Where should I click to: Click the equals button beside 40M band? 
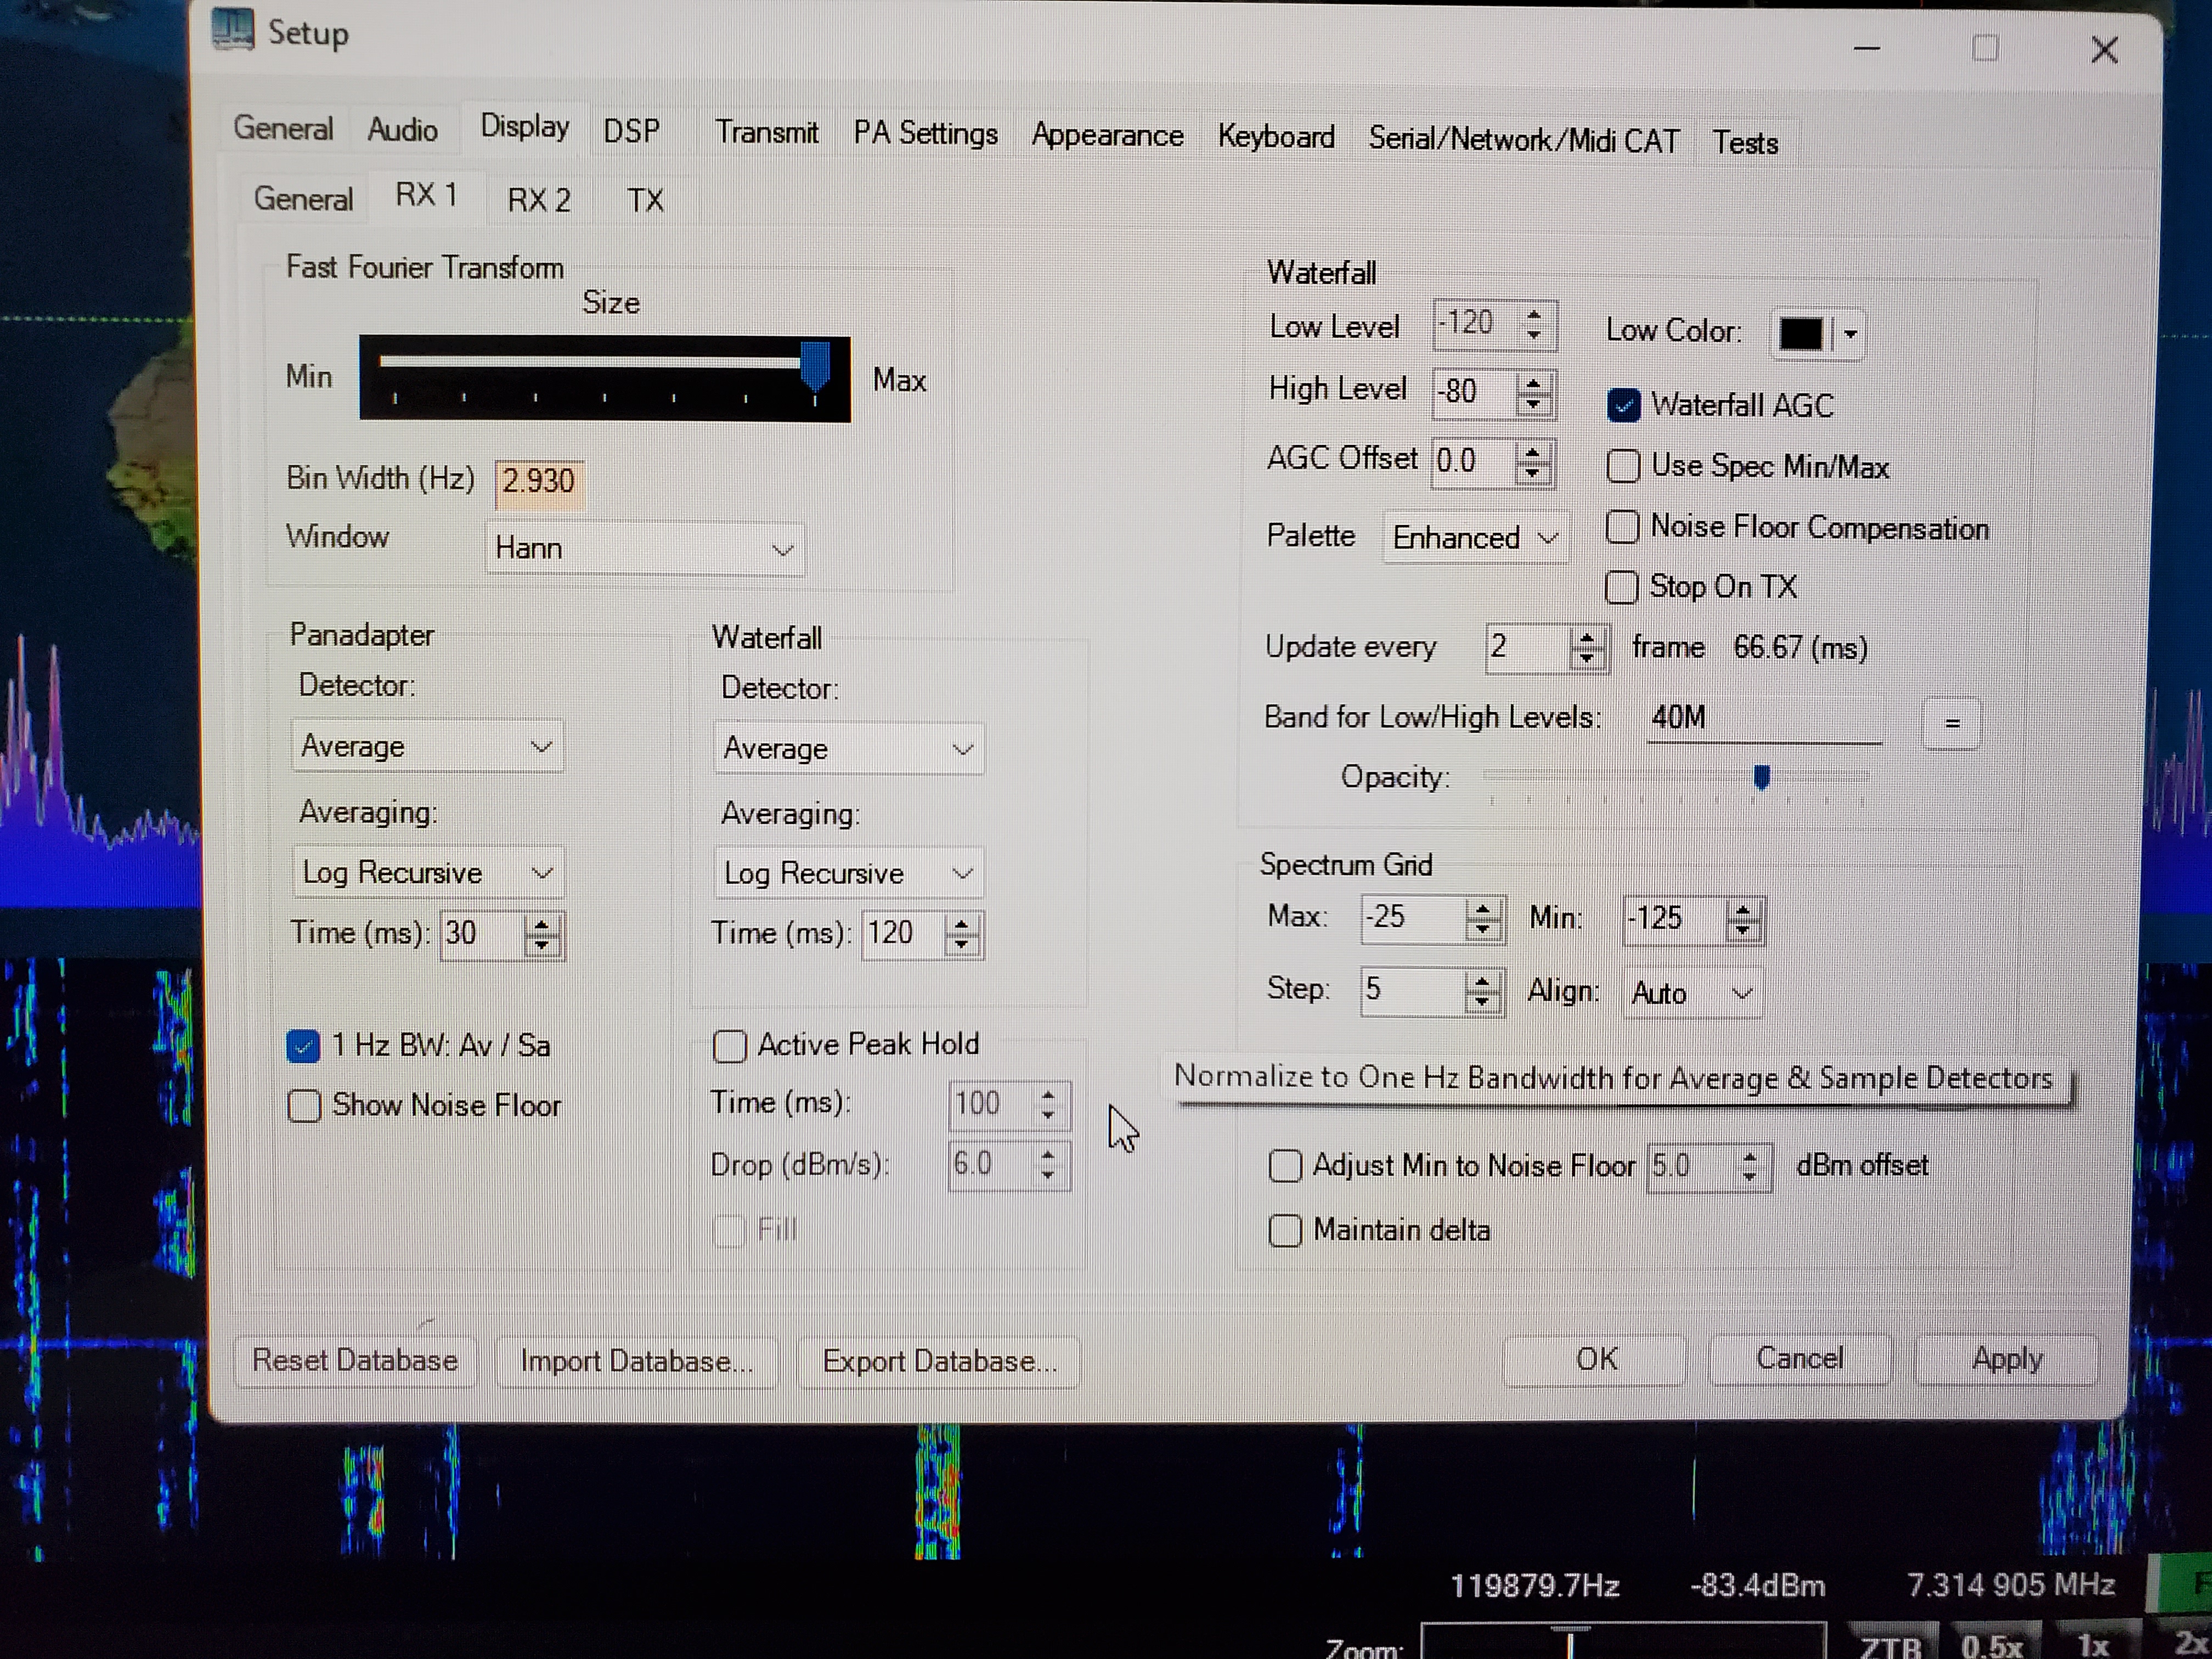[1951, 723]
